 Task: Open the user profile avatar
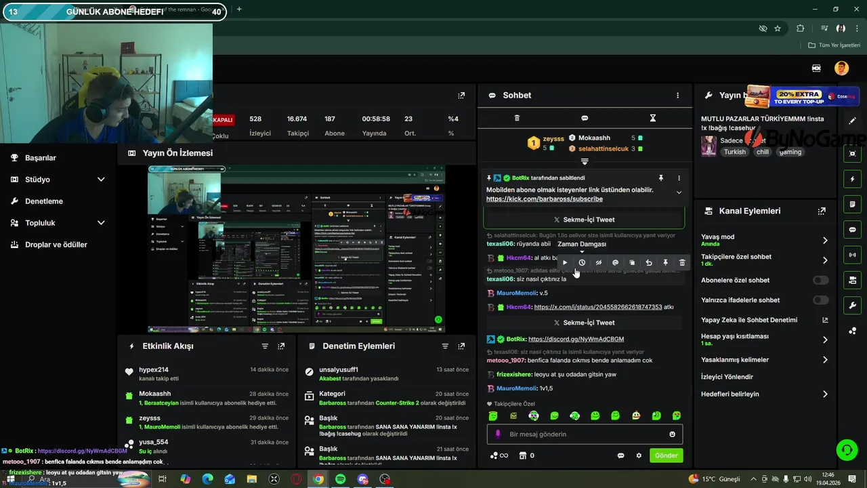point(841,68)
